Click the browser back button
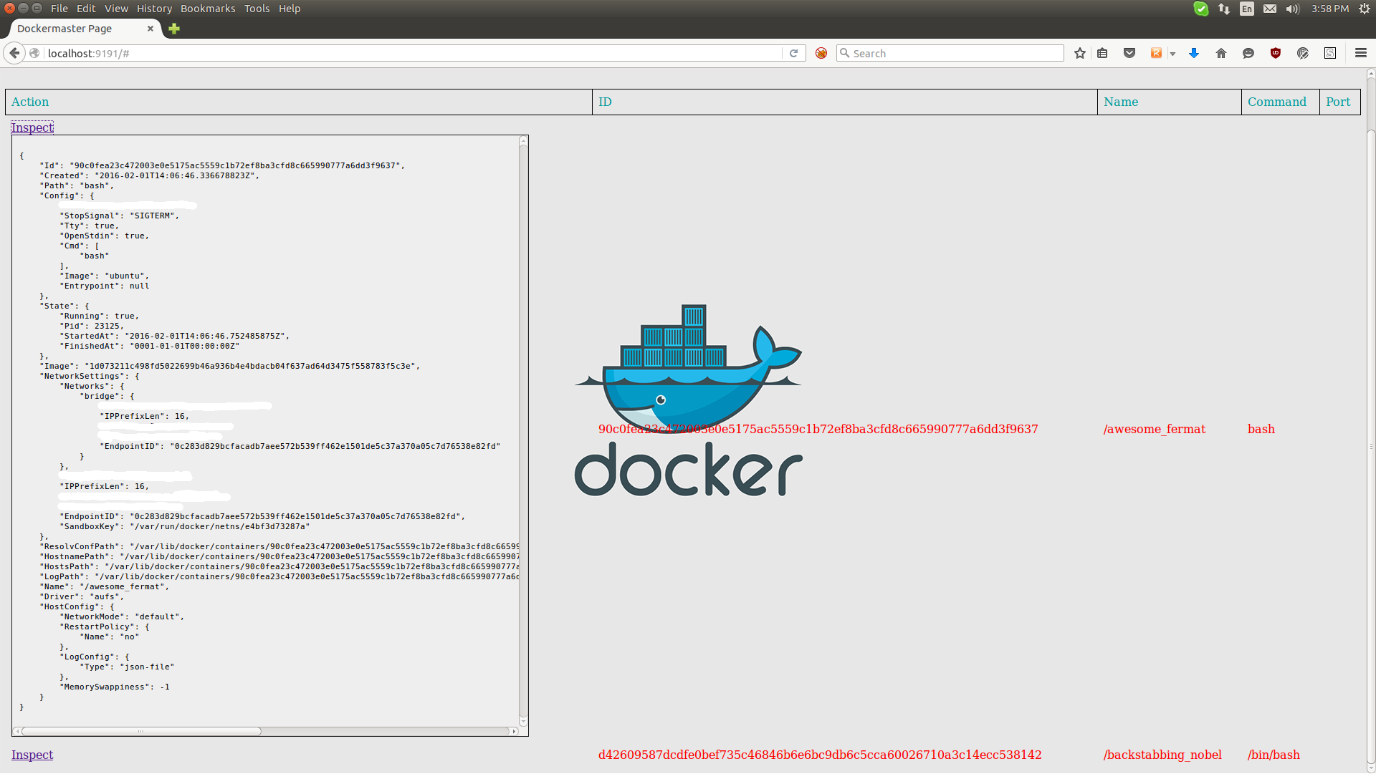This screenshot has height=779, width=1376. point(14,54)
